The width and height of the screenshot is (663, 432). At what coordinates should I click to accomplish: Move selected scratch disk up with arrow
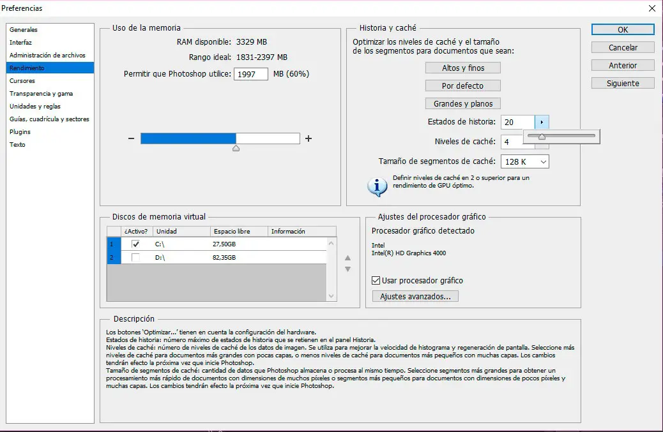pos(347,258)
